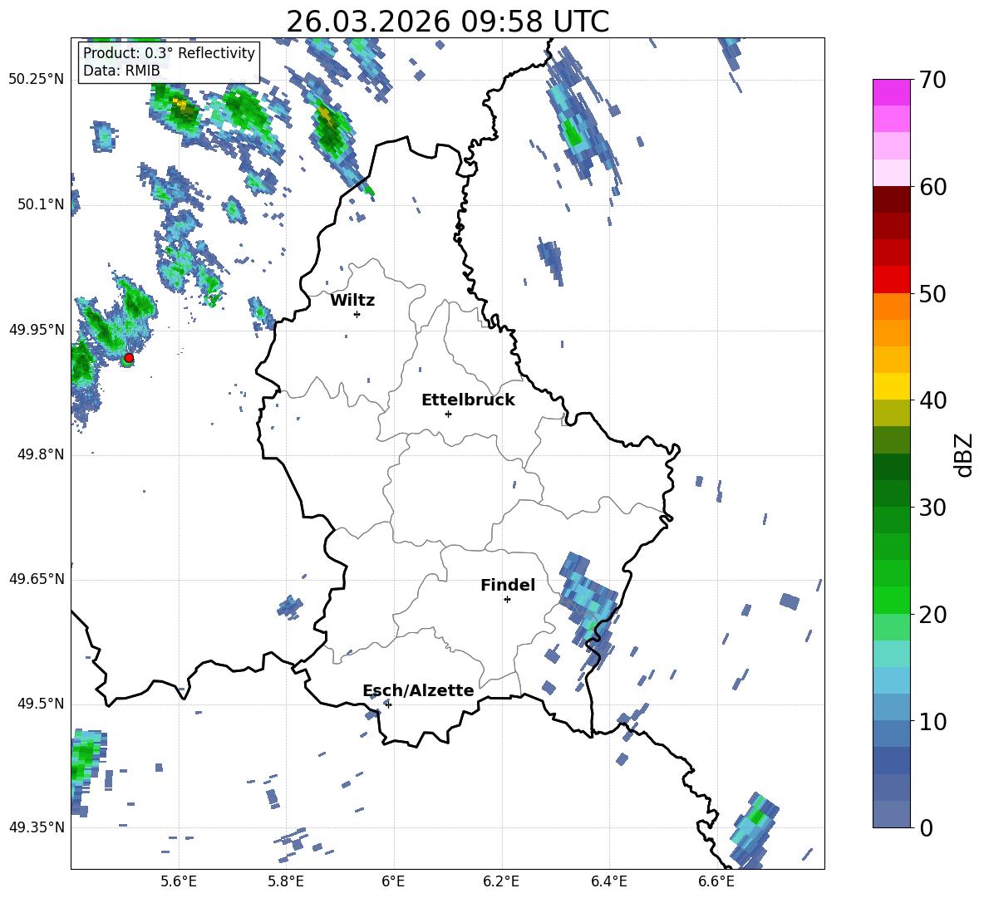This screenshot has height=898, width=984.
Task: Click the 49.35°N latitude label
Action: [37, 827]
